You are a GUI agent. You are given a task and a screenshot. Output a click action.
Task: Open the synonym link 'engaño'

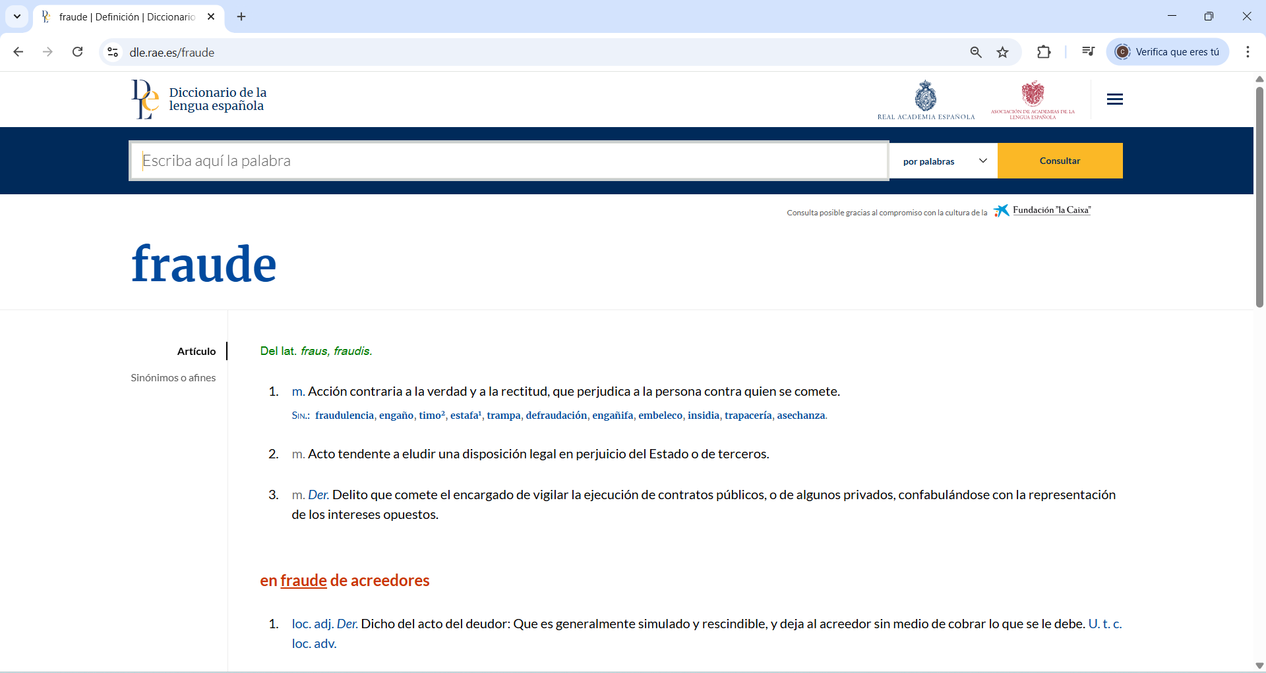point(396,416)
